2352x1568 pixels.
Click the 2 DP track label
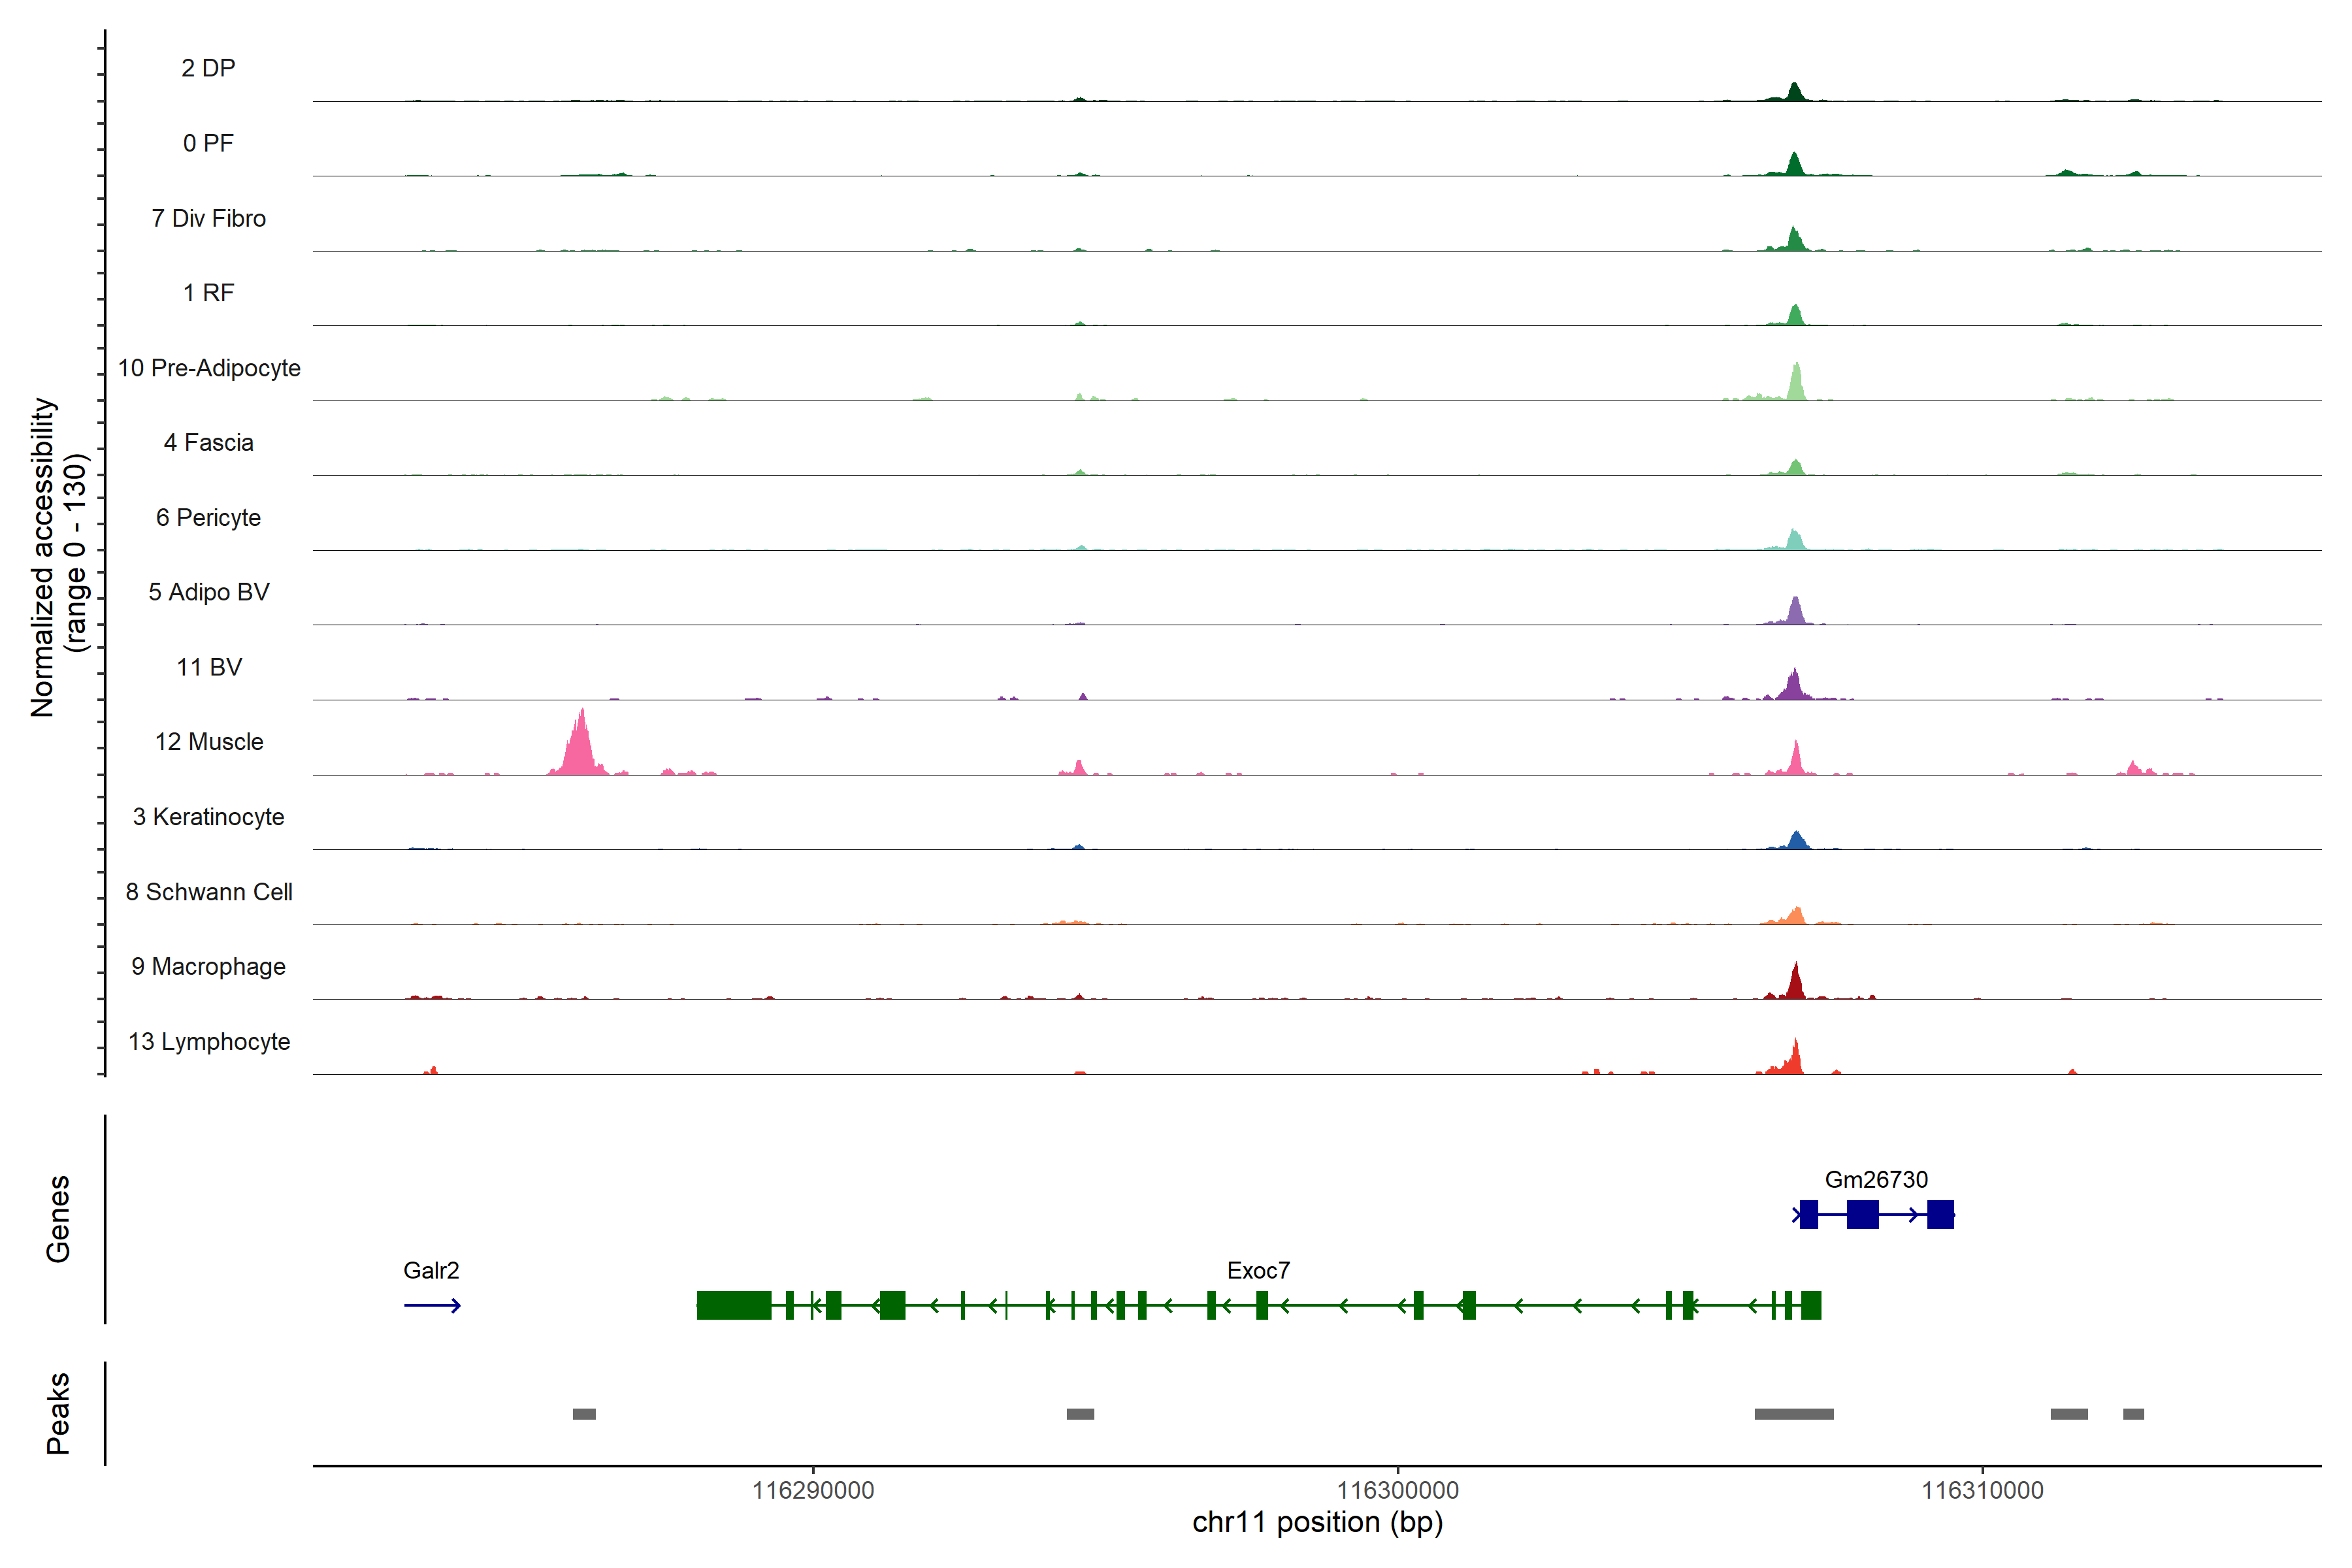pos(208,68)
